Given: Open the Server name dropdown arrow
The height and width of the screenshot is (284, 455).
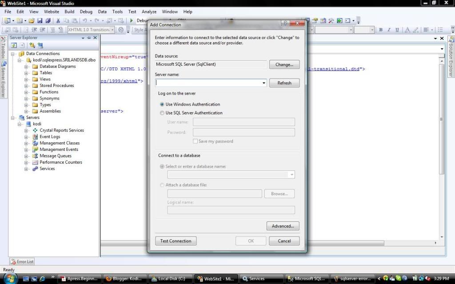Looking at the screenshot, I should 264,83.
